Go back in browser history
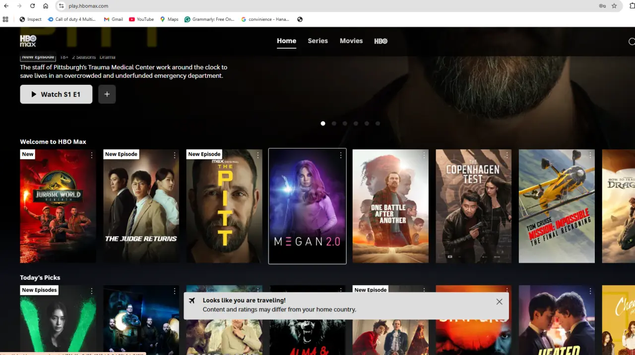The height and width of the screenshot is (355, 635). (6, 6)
